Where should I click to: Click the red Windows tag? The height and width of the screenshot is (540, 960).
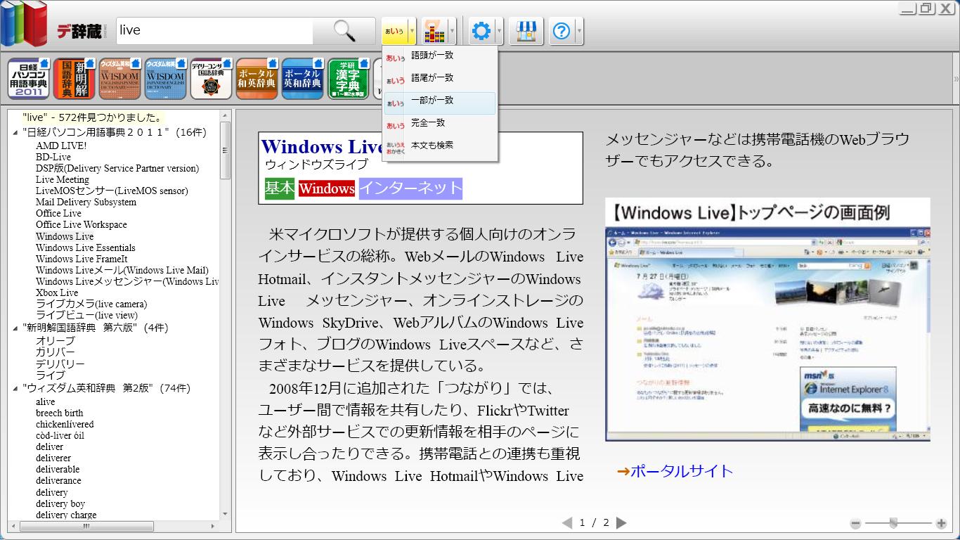click(327, 188)
